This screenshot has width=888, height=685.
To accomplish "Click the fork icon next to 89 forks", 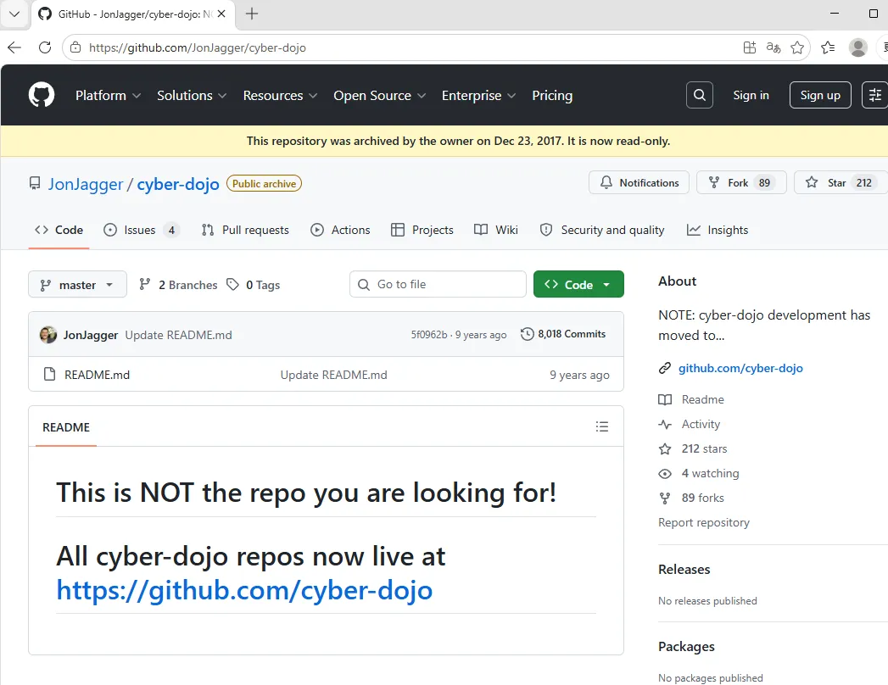I will coord(665,498).
